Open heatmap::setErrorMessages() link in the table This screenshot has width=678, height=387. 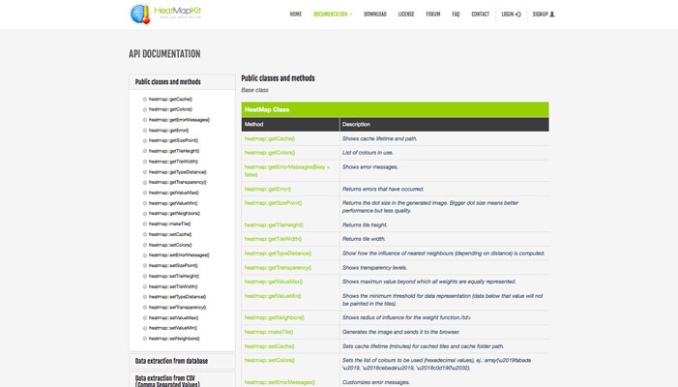click(x=280, y=382)
